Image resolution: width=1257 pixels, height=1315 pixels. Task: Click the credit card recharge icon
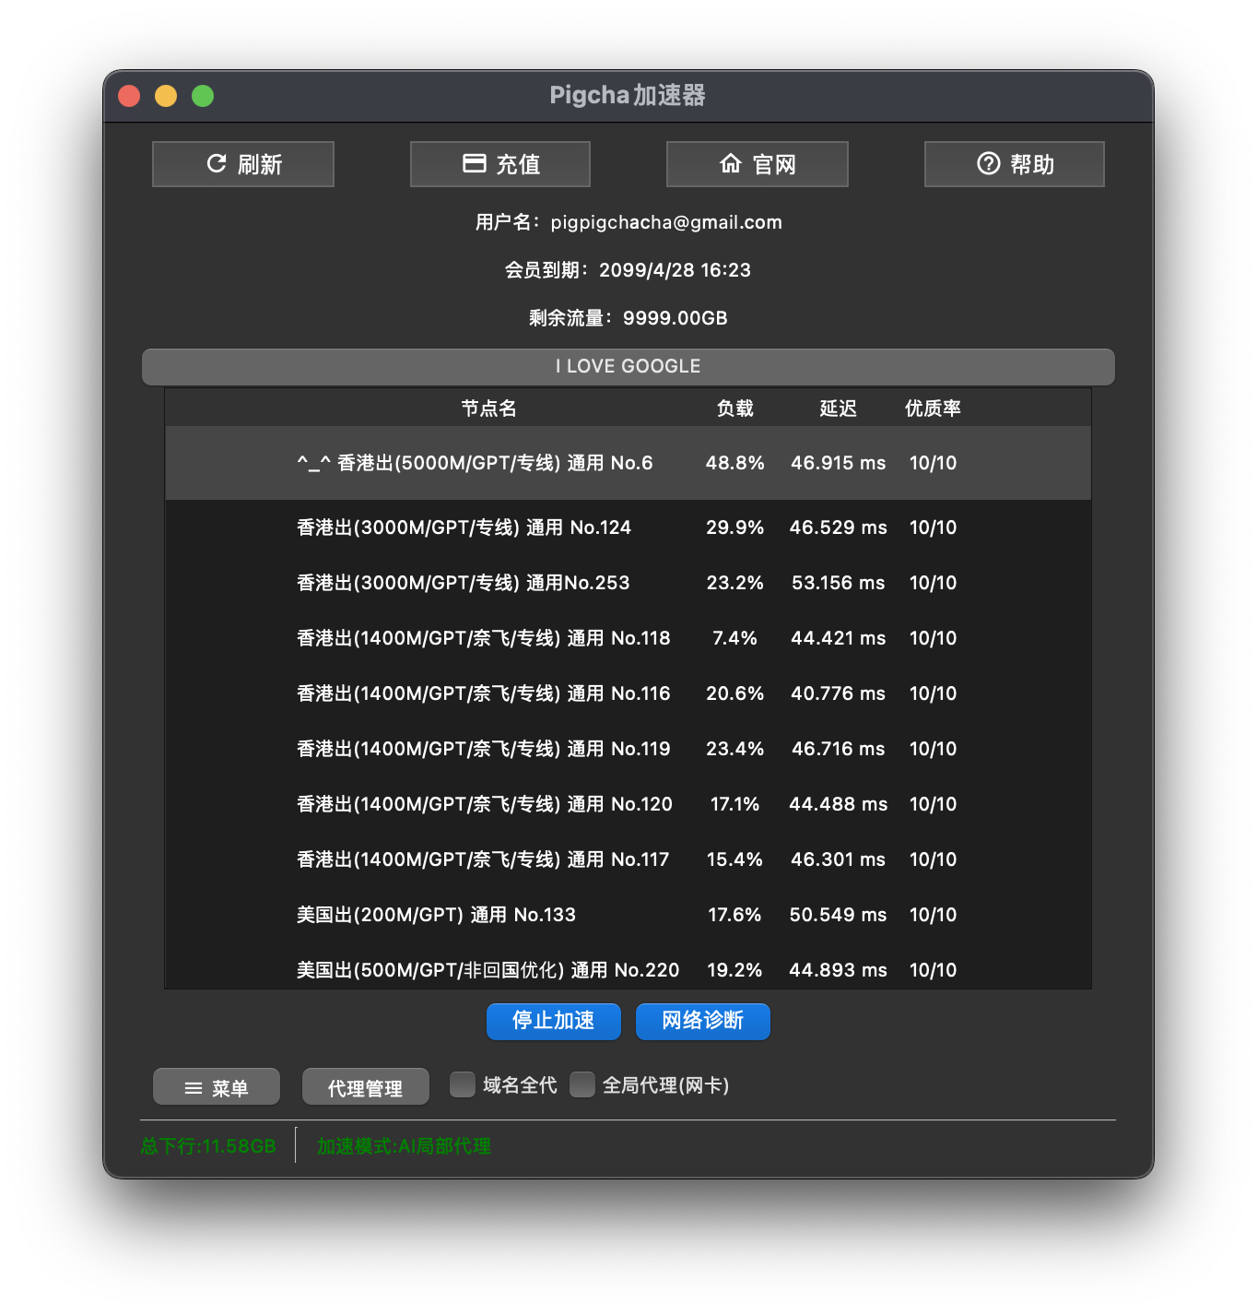pyautogui.click(x=475, y=163)
